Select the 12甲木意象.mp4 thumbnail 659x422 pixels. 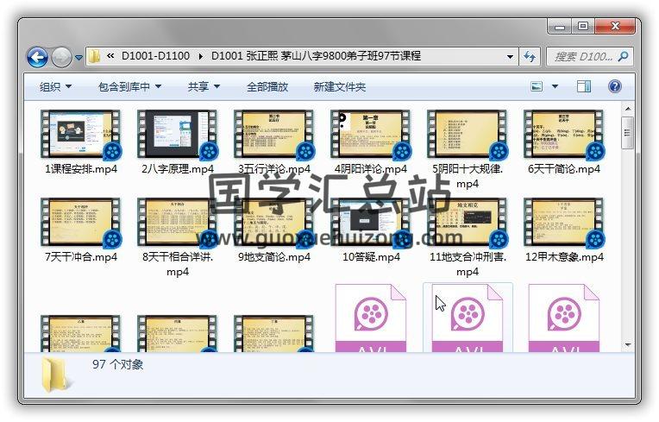click(563, 222)
